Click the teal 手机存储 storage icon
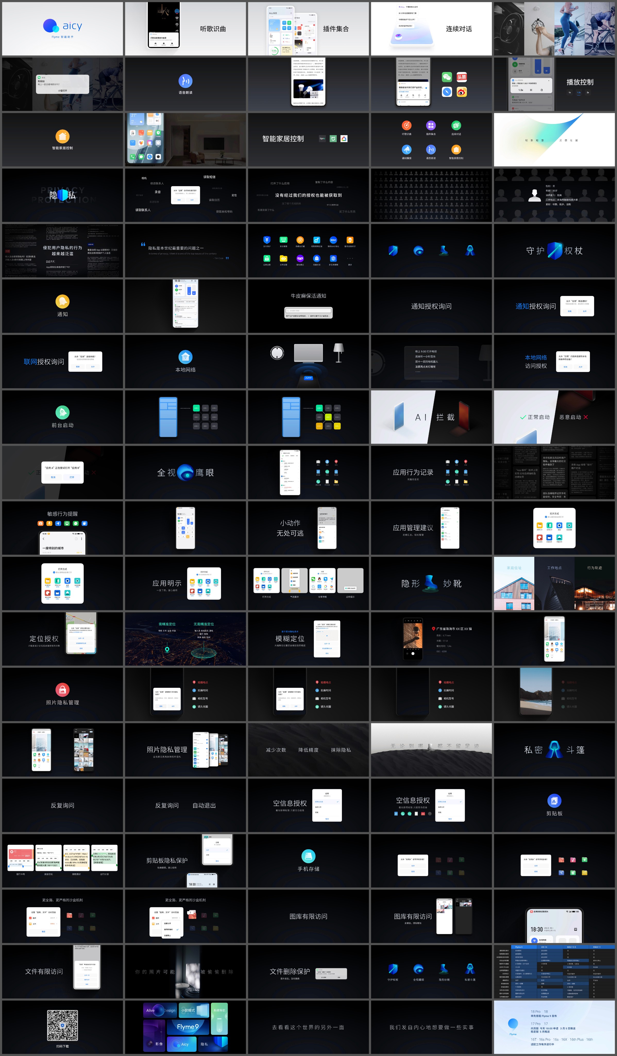The height and width of the screenshot is (1056, 617). point(308,856)
